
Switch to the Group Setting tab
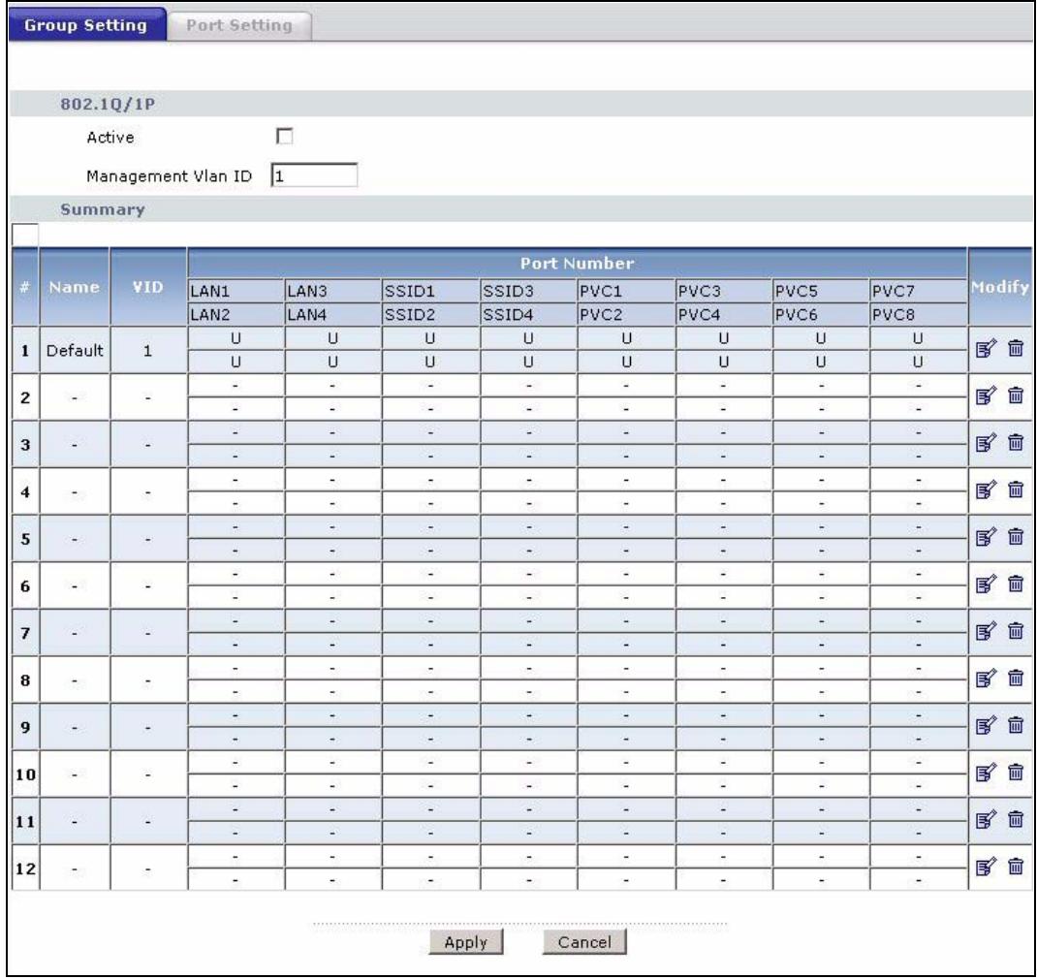86,25
